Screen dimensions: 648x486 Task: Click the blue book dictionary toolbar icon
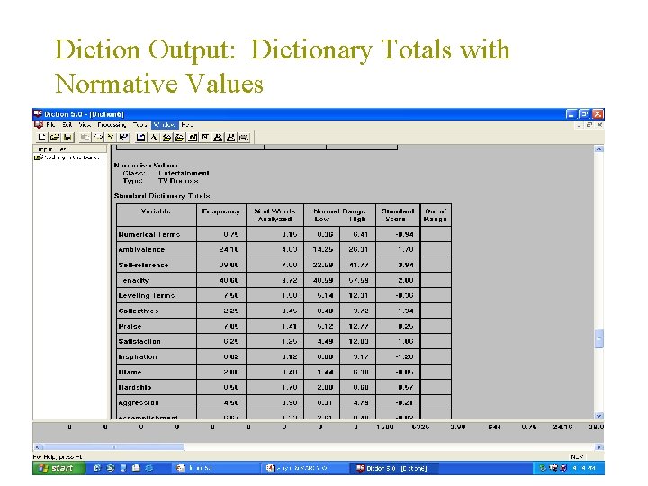click(141, 138)
